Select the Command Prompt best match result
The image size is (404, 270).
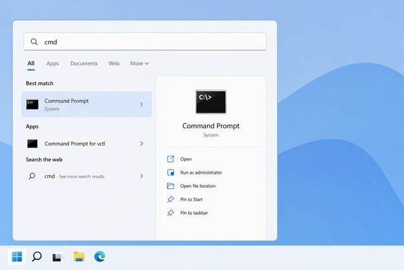tap(86, 104)
